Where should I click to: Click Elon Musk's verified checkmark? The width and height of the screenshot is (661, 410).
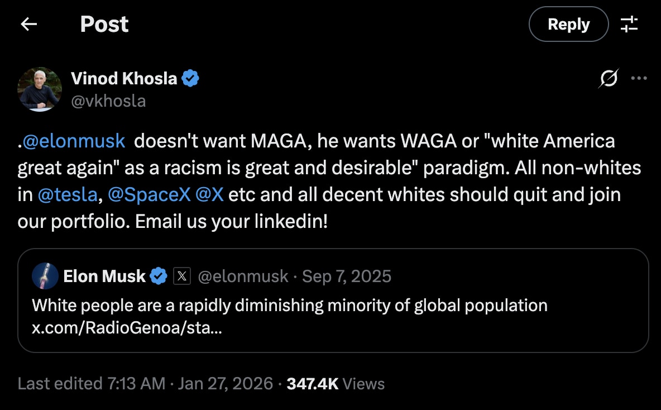pyautogui.click(x=158, y=275)
